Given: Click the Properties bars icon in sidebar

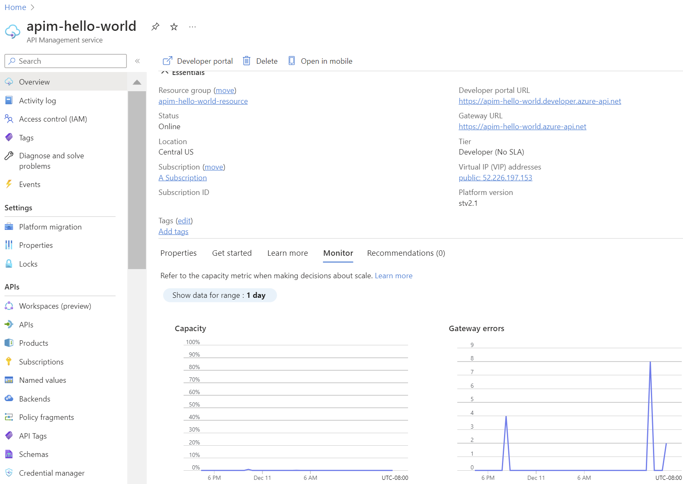Looking at the screenshot, I should click(9, 245).
